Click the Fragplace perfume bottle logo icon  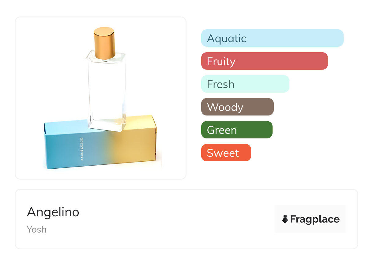coord(285,219)
